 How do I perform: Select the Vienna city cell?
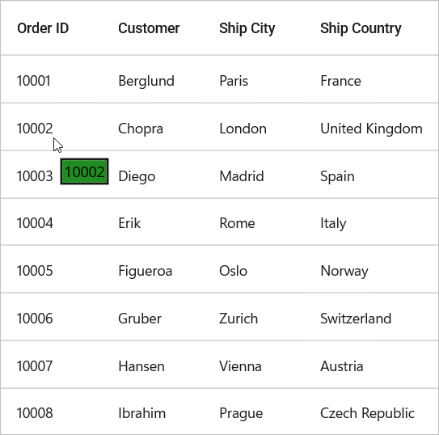[x=240, y=366]
